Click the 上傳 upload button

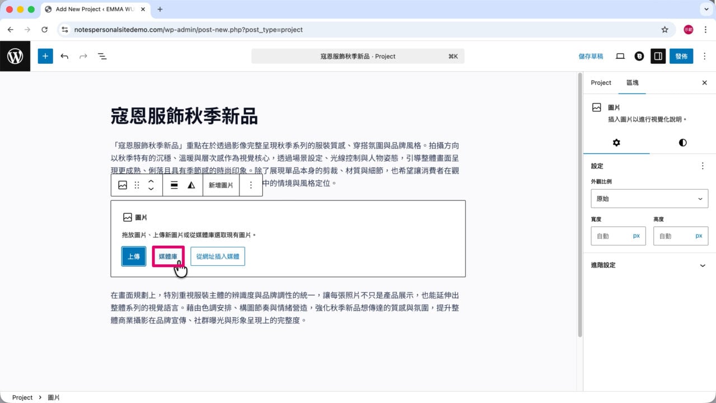pyautogui.click(x=134, y=256)
